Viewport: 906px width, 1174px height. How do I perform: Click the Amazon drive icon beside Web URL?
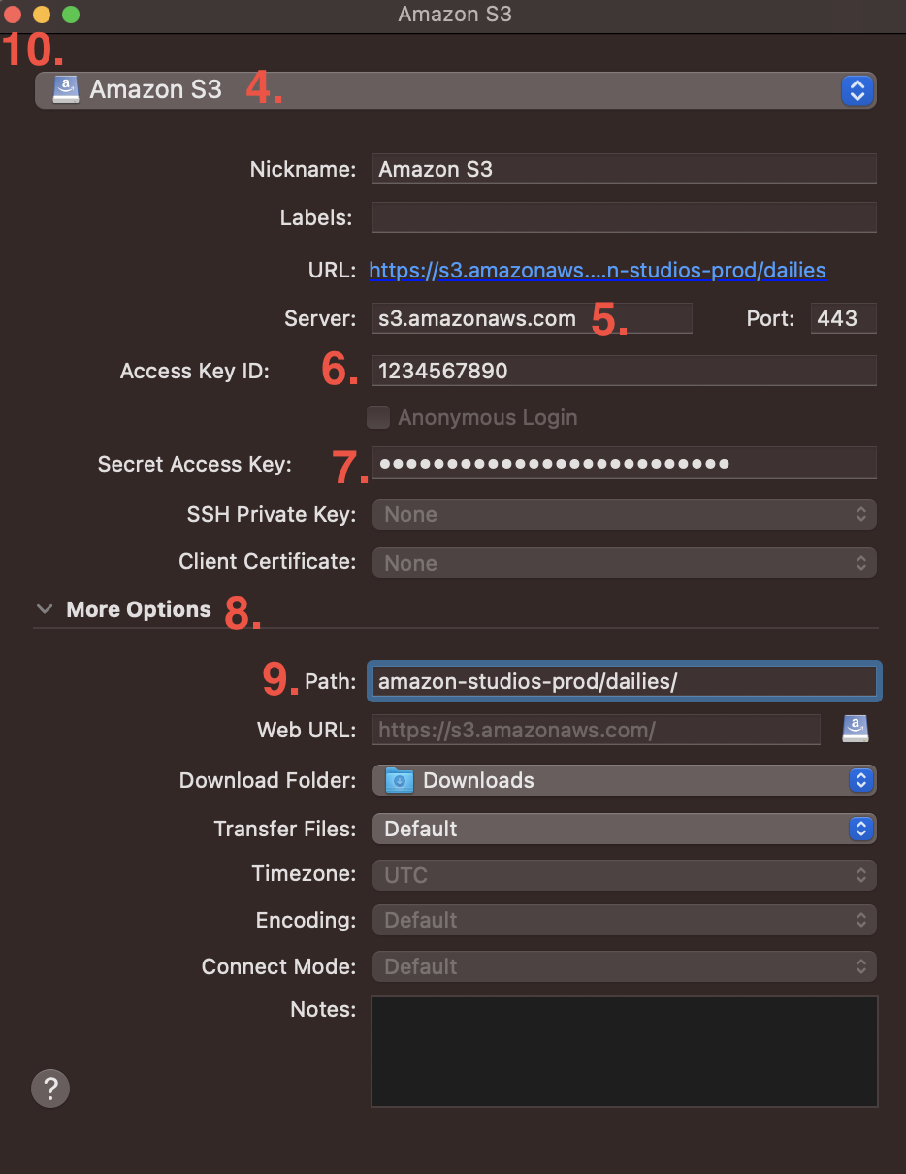point(855,729)
